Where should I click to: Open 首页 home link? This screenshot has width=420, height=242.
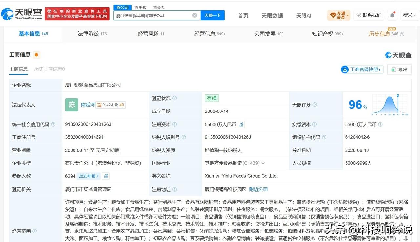pos(243,15)
